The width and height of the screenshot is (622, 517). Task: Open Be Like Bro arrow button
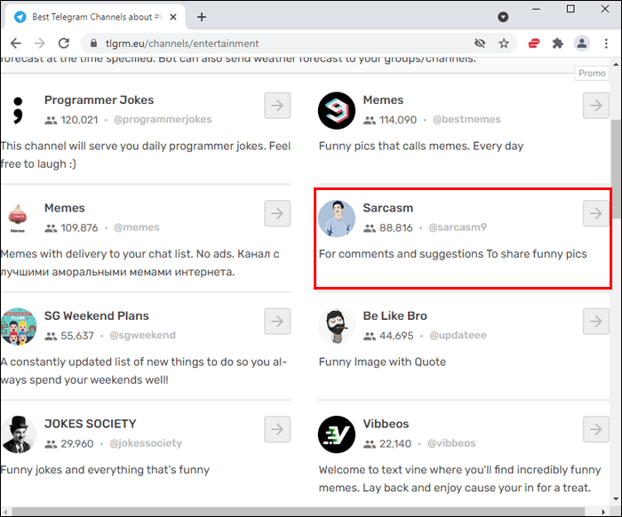pyautogui.click(x=596, y=322)
